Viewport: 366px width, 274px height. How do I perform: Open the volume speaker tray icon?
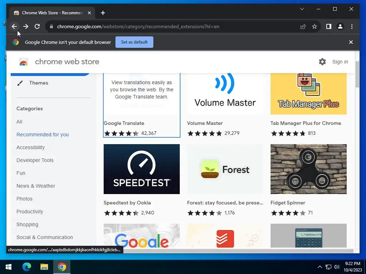(x=337, y=267)
